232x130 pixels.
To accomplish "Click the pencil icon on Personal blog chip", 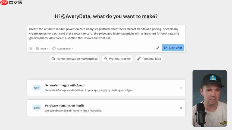I will click(139, 58).
